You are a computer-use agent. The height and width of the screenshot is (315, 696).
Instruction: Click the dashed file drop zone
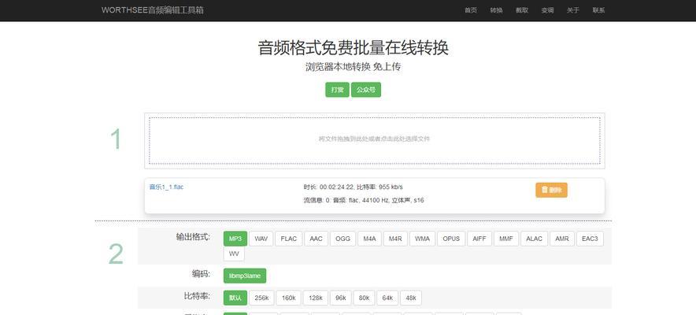coord(375,141)
